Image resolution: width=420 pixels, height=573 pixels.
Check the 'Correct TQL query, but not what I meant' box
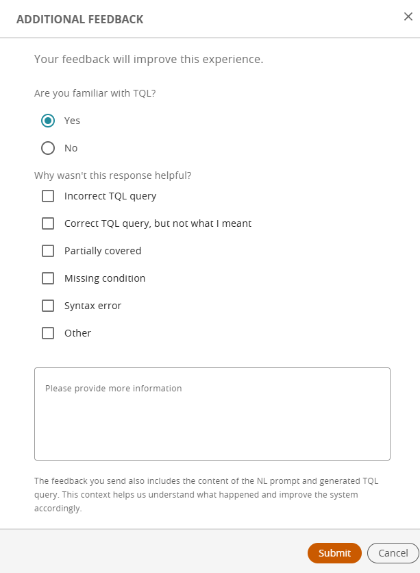(48, 223)
